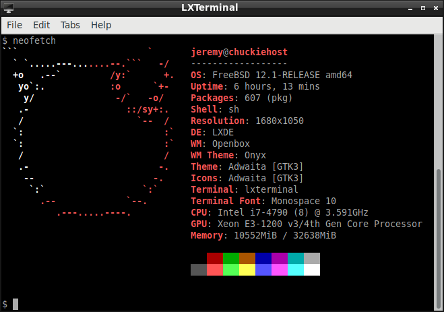Click the dark gray color block
The height and width of the screenshot is (312, 444).
click(199, 270)
